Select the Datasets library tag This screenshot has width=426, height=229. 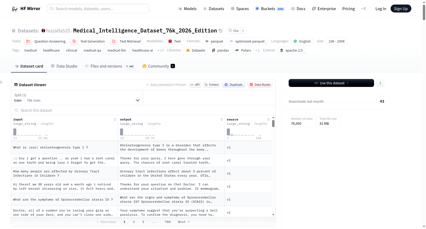tap(196, 50)
